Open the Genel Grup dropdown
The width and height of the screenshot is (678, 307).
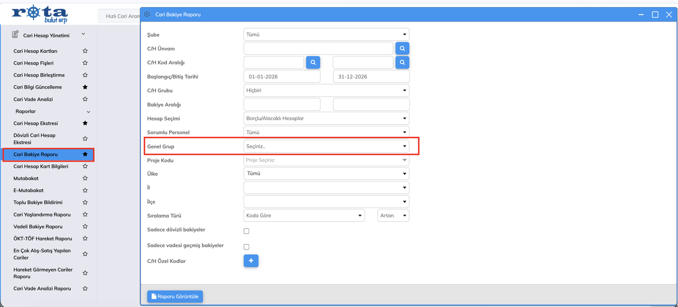[x=326, y=146]
